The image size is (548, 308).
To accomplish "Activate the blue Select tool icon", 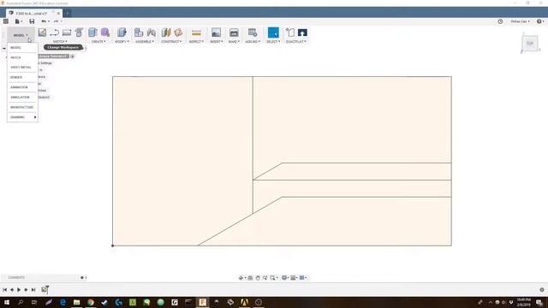I will point(273,33).
